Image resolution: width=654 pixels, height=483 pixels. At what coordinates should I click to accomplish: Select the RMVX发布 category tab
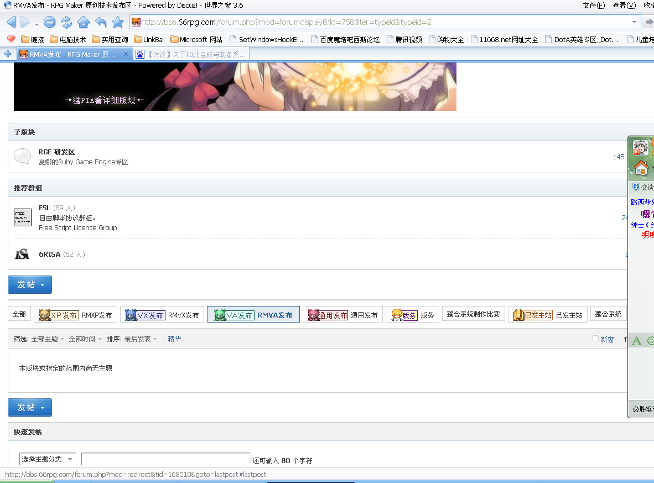162,315
